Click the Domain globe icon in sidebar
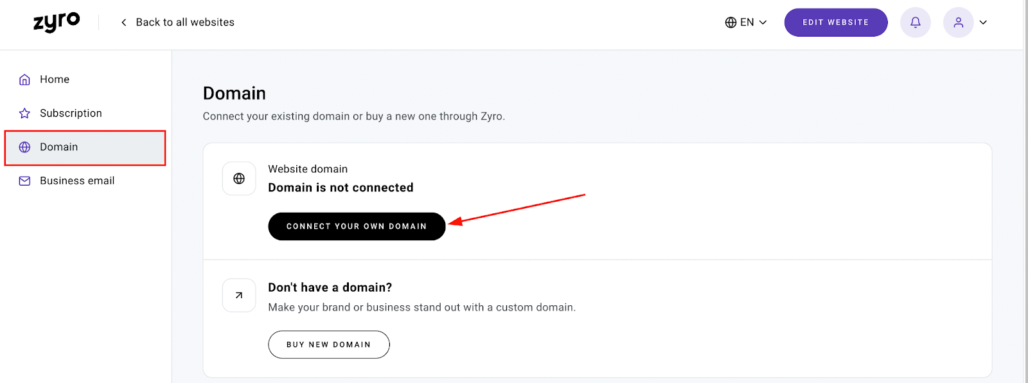Image resolution: width=1028 pixels, height=383 pixels. click(24, 147)
